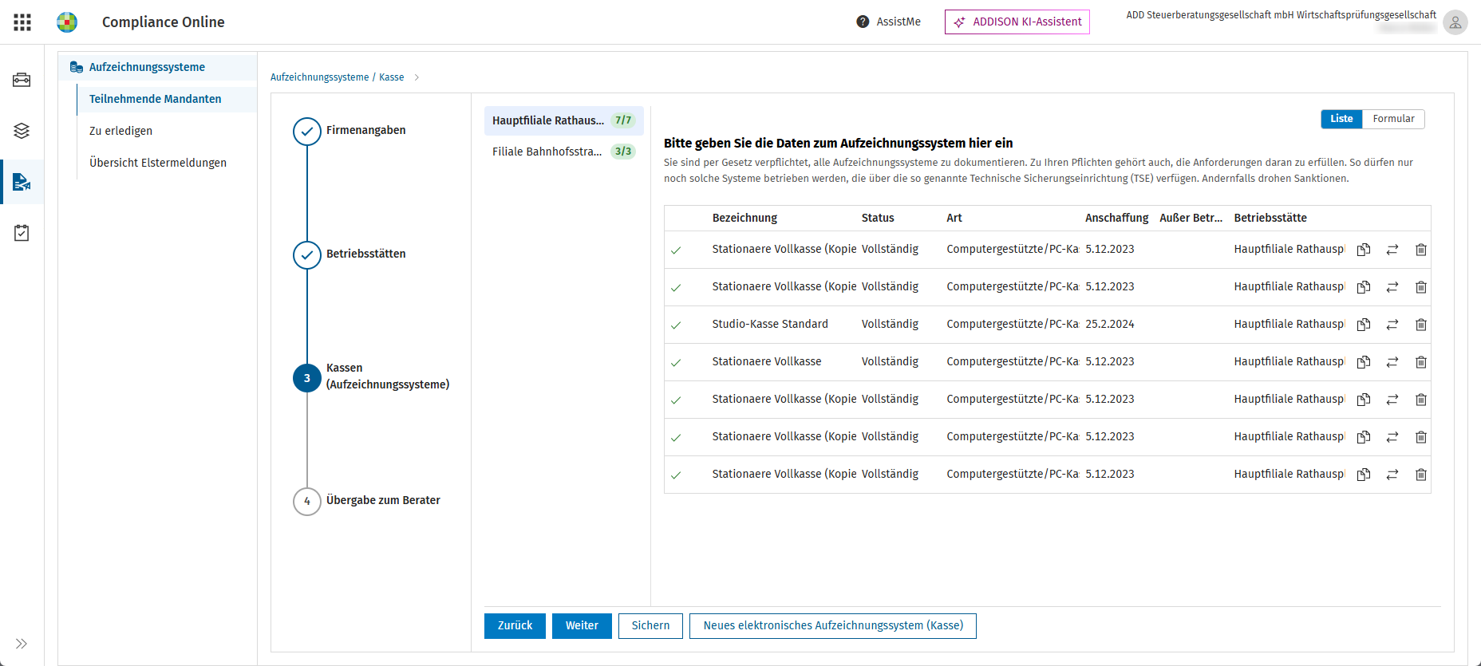The image size is (1481, 666).
Task: Open Zu erledigen
Action: (x=120, y=131)
